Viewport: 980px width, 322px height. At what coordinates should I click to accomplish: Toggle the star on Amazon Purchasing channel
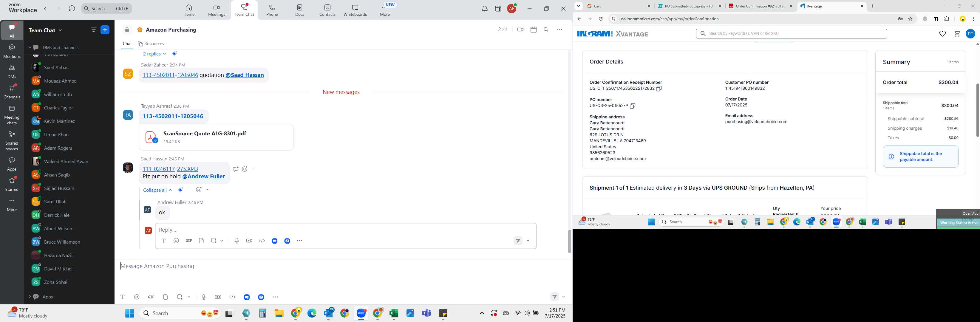point(140,30)
